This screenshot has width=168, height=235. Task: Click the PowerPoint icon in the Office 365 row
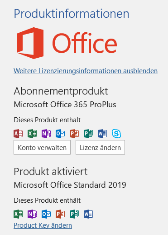[74, 134]
